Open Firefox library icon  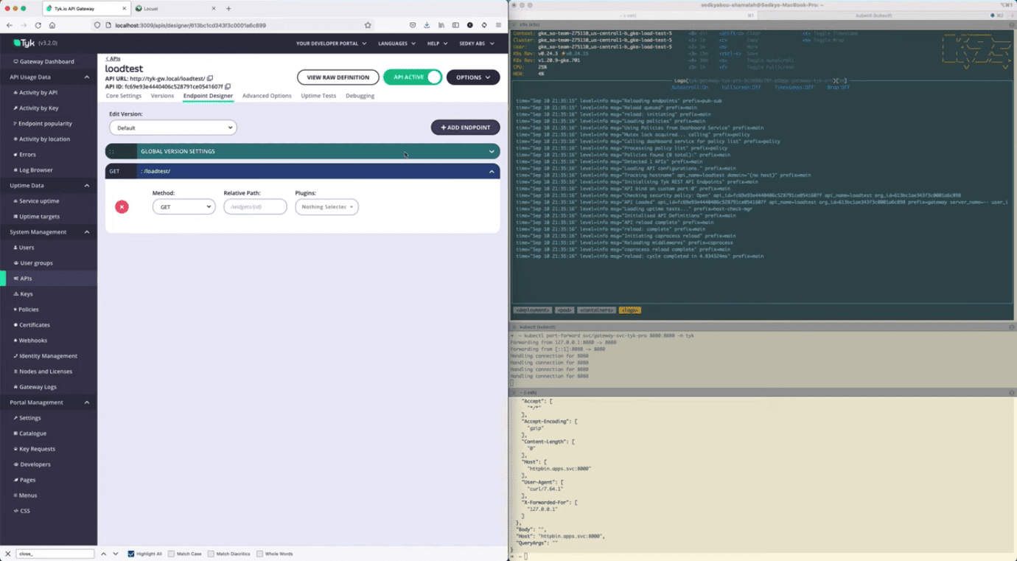click(441, 25)
